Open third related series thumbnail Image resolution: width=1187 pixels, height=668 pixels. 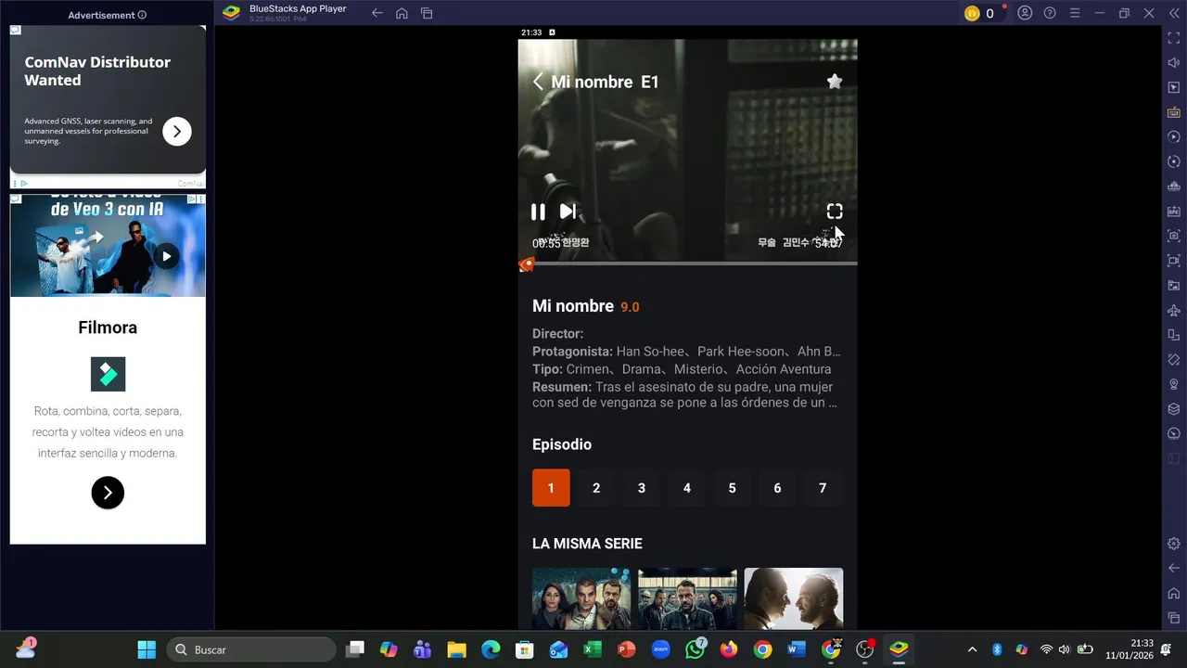794,598
